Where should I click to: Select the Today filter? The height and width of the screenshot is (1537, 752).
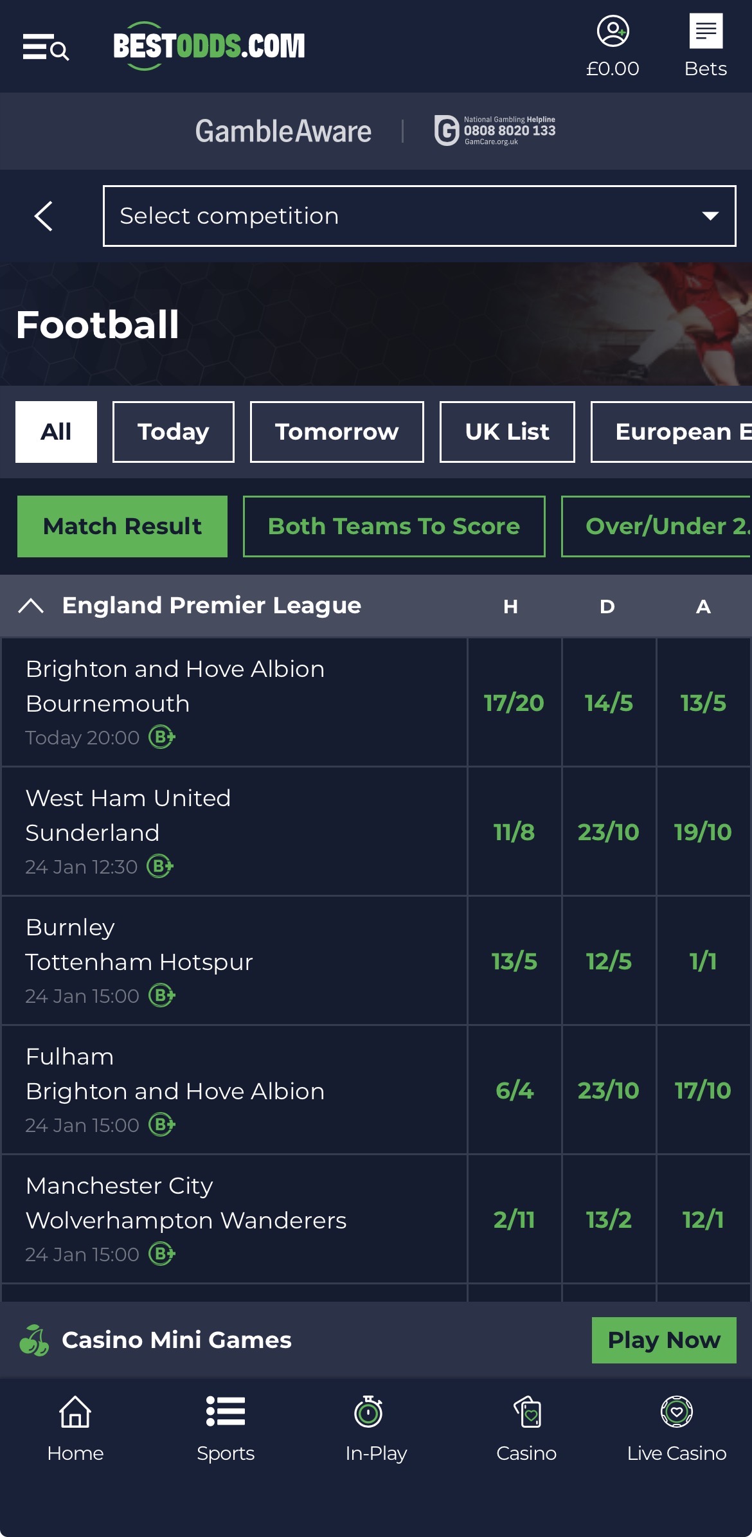tap(173, 432)
